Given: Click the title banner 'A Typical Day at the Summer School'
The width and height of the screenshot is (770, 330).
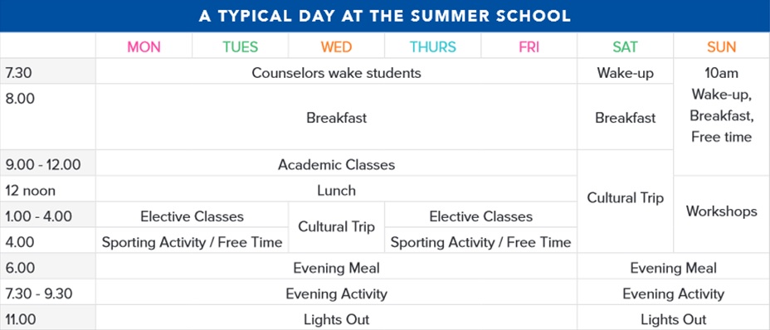Looking at the screenshot, I should click(385, 16).
